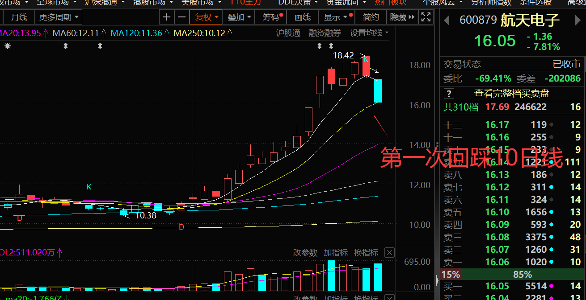This screenshot has width=586, height=300.
Task: Switch to the 月线 monthly period tab
Action: 19,17
